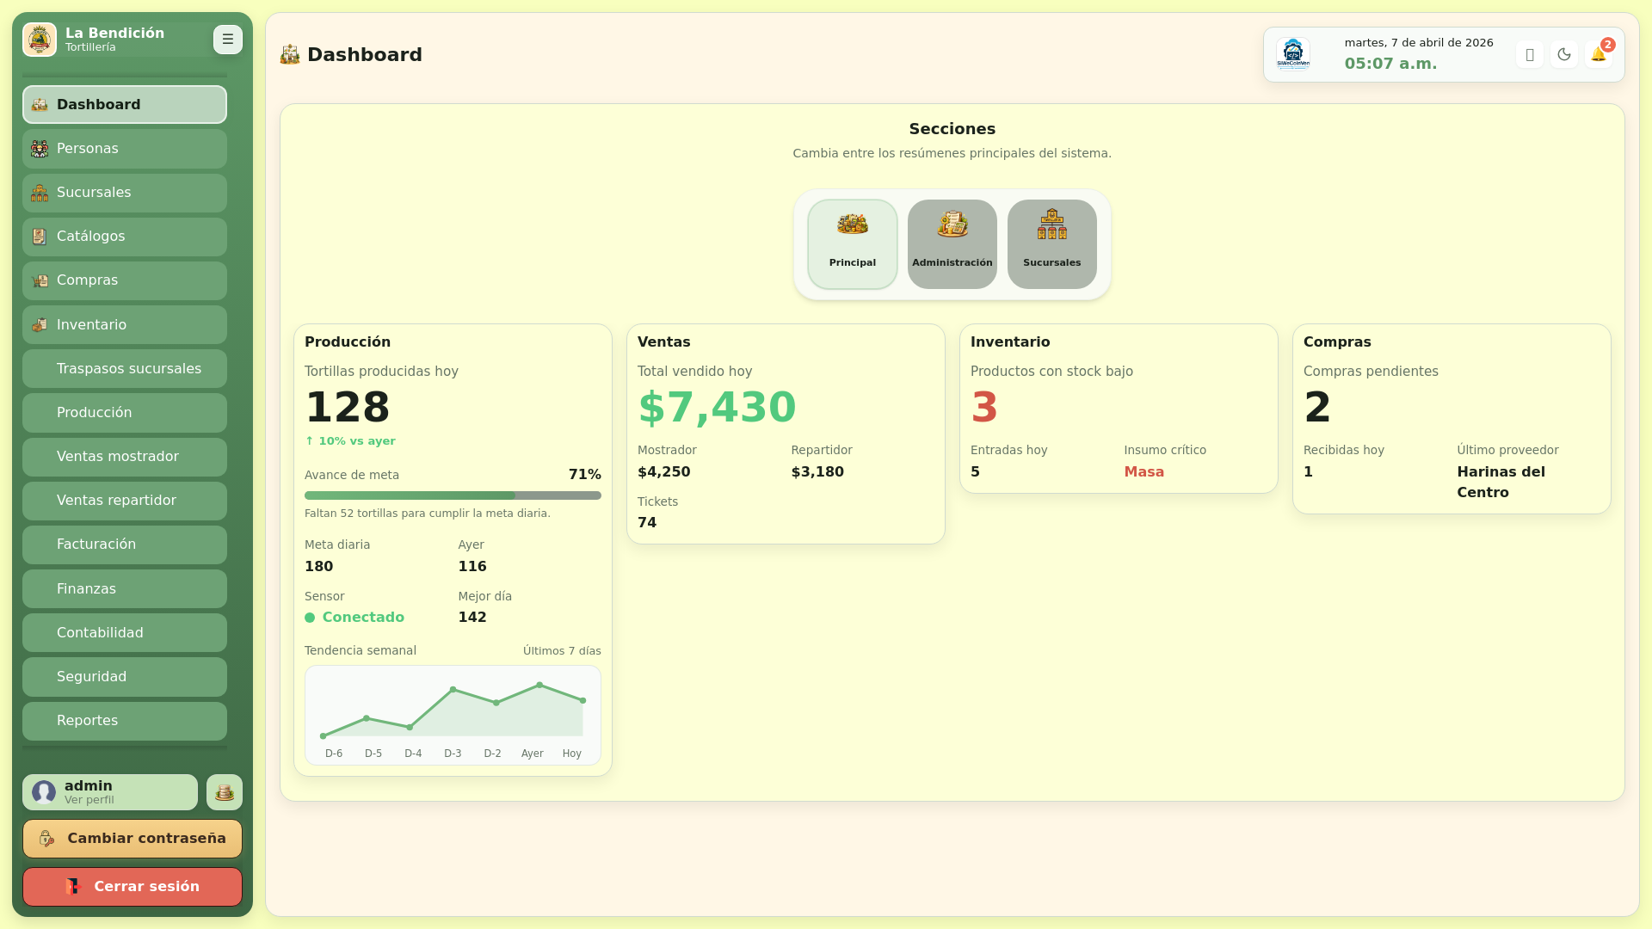Open the Compras sidebar entry

click(x=125, y=280)
